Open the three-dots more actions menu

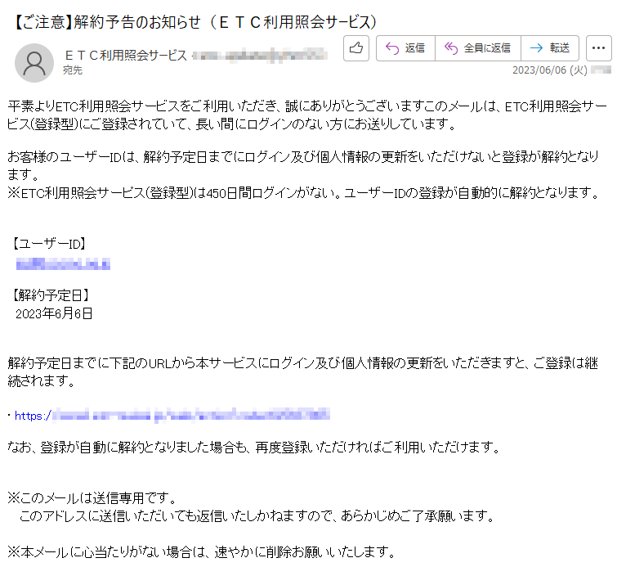598,48
